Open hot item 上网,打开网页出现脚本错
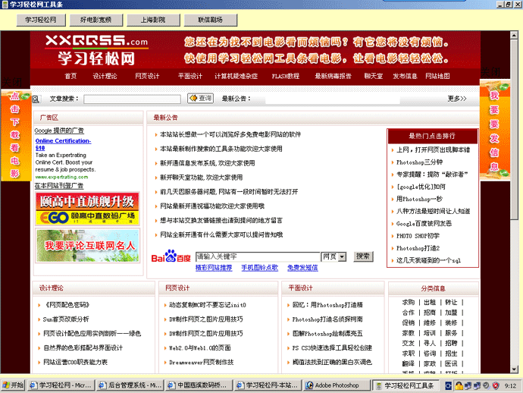This screenshot has width=523, height=393. coord(433,150)
